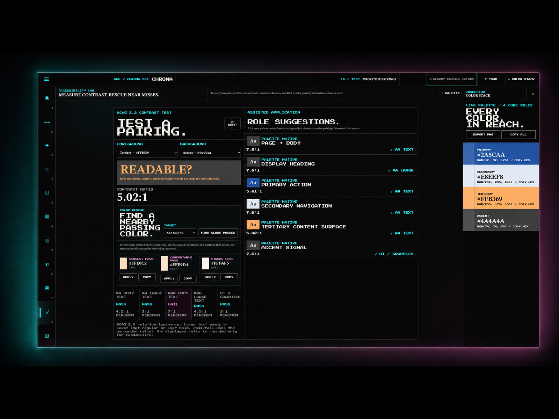Open the hamburger menu icon
559x419 pixels.
(46, 79)
